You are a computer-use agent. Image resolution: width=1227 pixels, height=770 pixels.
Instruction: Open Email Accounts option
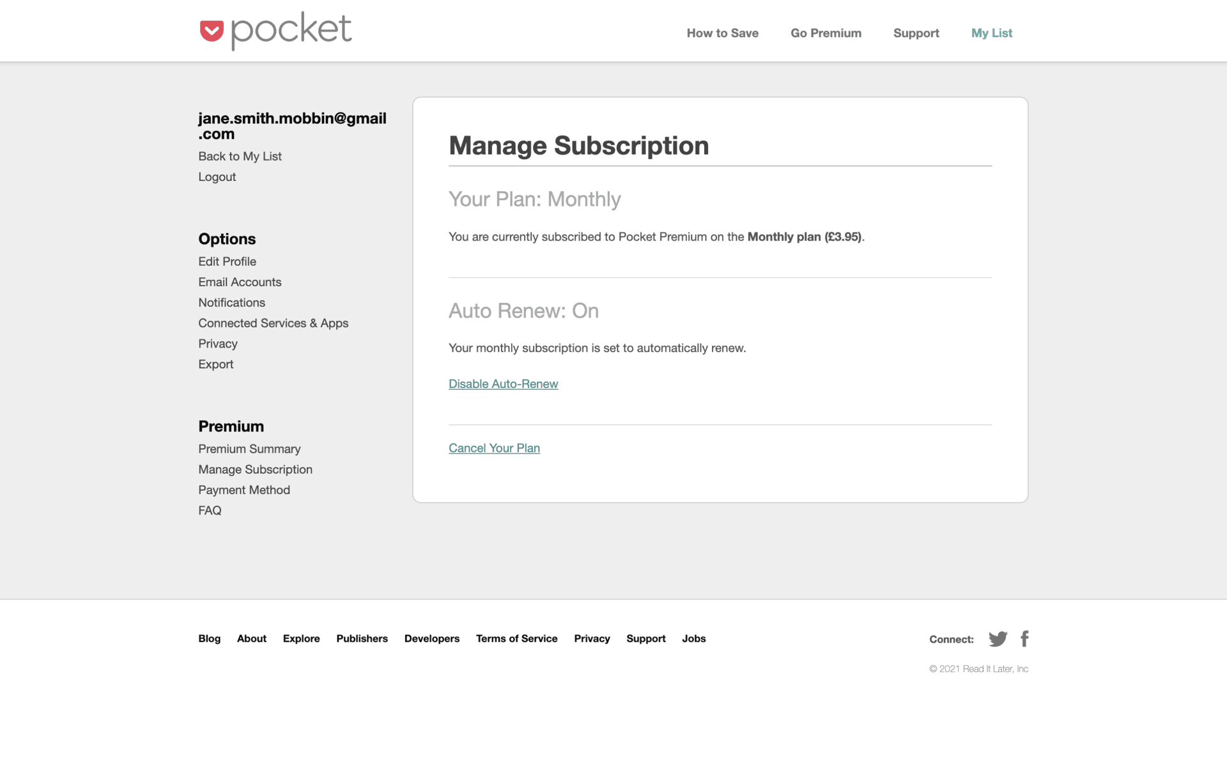pos(240,282)
